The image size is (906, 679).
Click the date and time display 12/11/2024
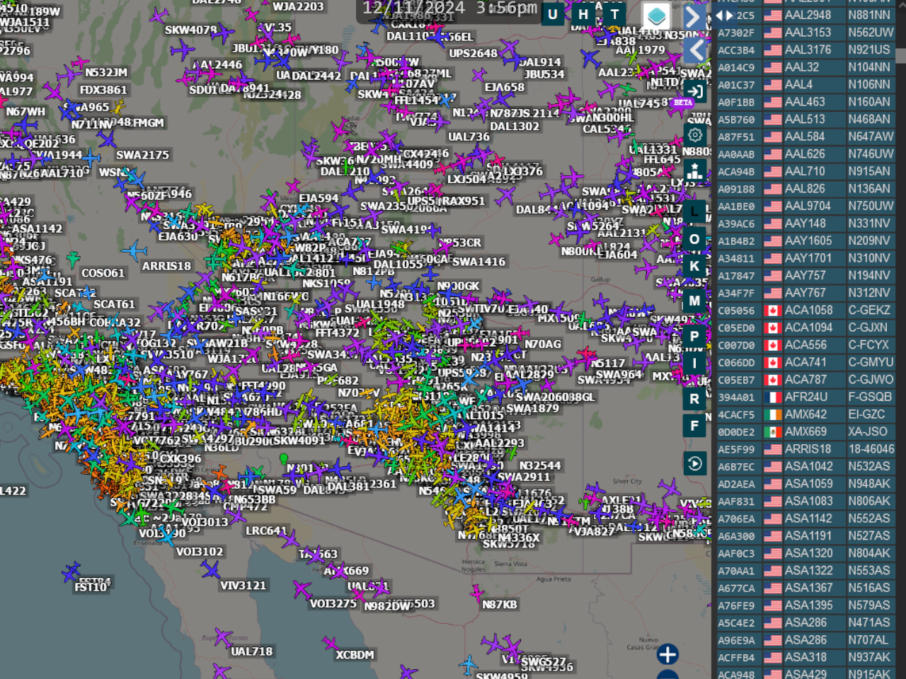point(449,8)
